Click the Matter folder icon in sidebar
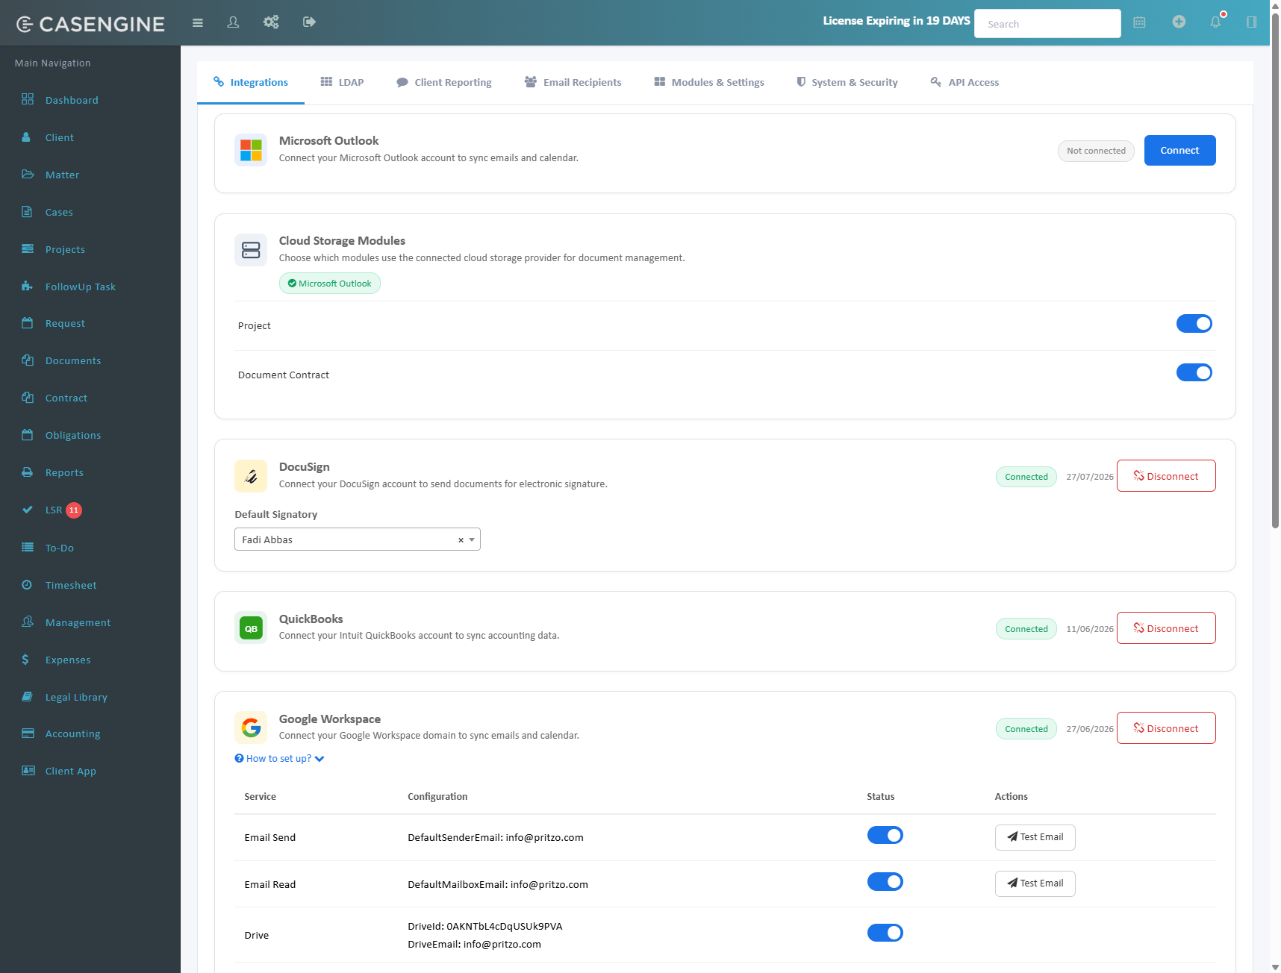 click(x=28, y=174)
